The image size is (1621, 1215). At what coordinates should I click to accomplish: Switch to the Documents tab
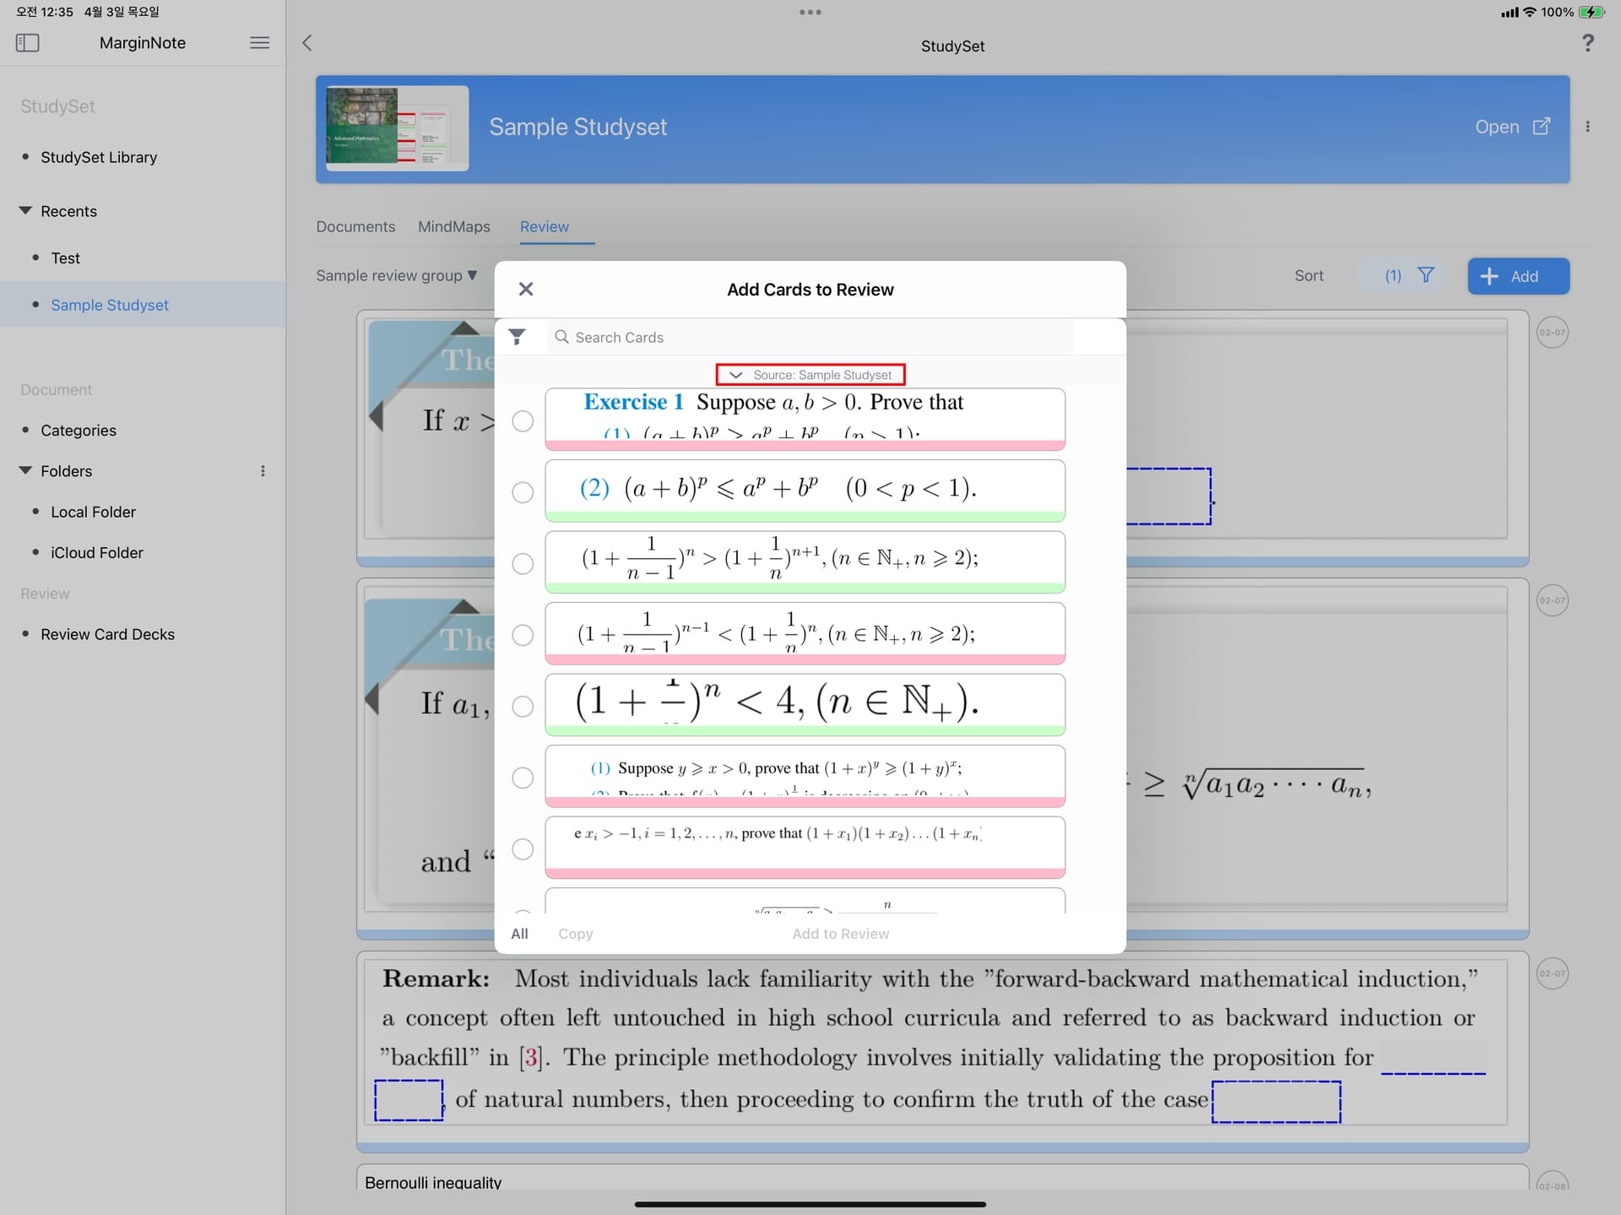click(355, 226)
